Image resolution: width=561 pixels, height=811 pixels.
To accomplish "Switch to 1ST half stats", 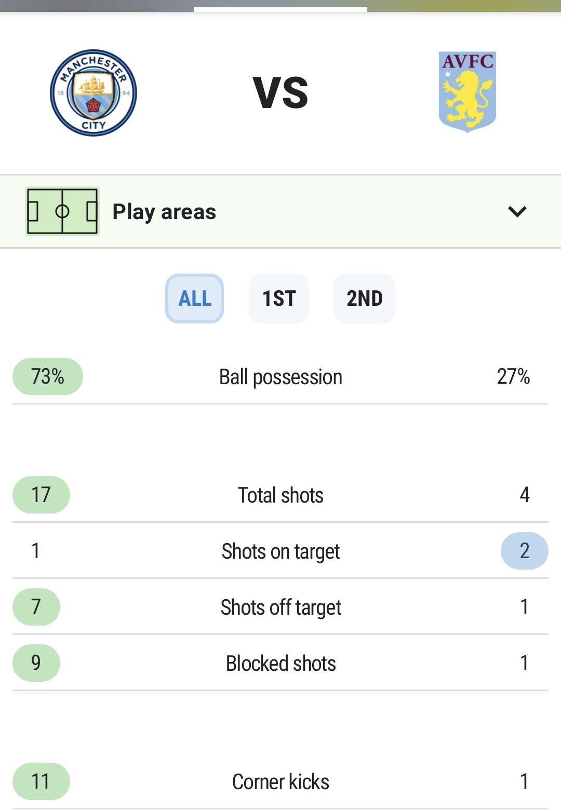I will [279, 299].
